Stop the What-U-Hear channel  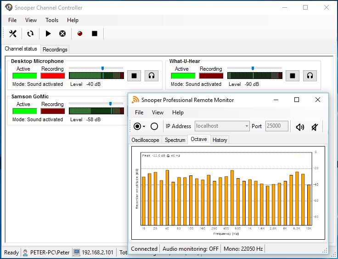click(x=293, y=76)
